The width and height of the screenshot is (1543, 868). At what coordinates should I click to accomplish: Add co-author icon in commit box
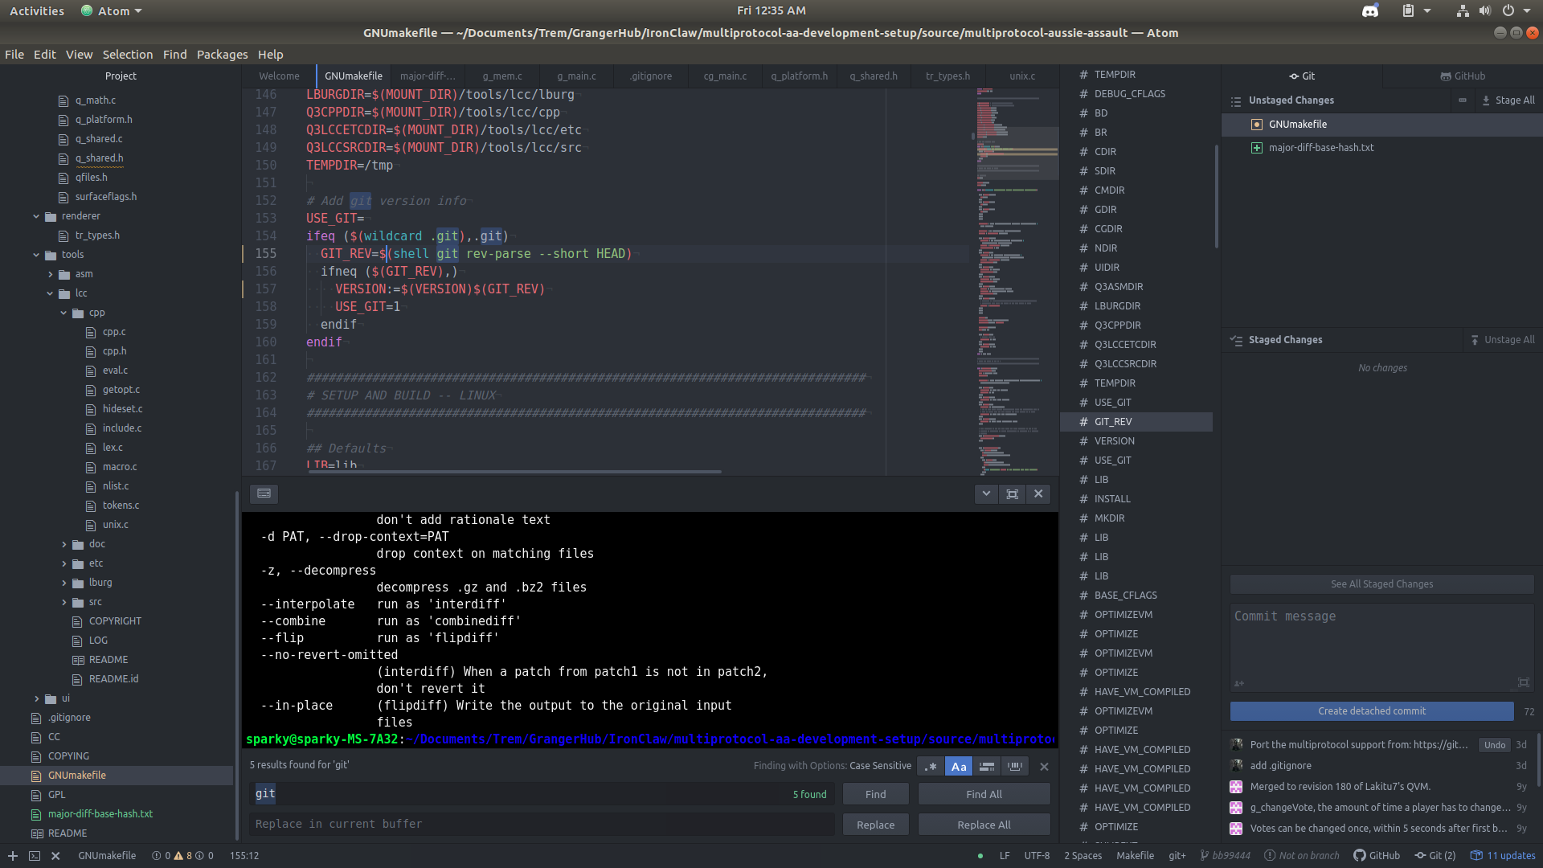(1239, 683)
